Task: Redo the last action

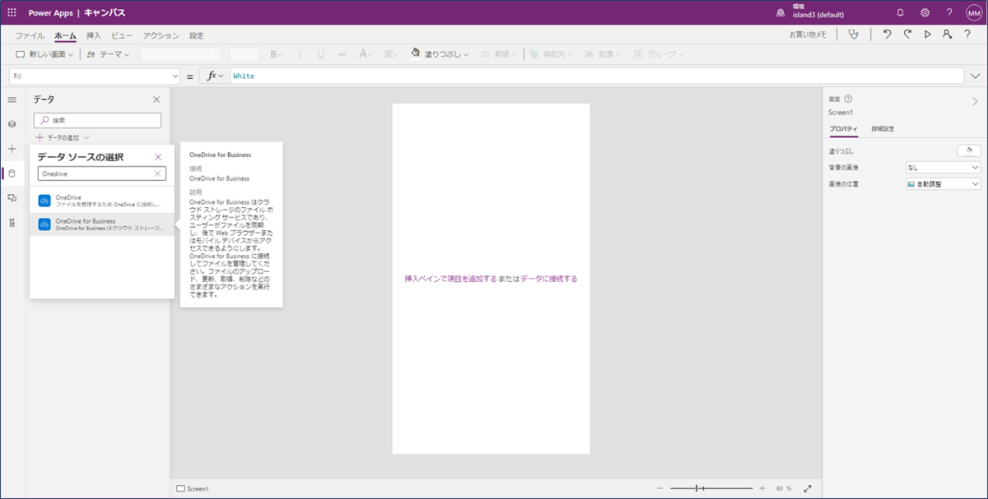Action: point(907,35)
